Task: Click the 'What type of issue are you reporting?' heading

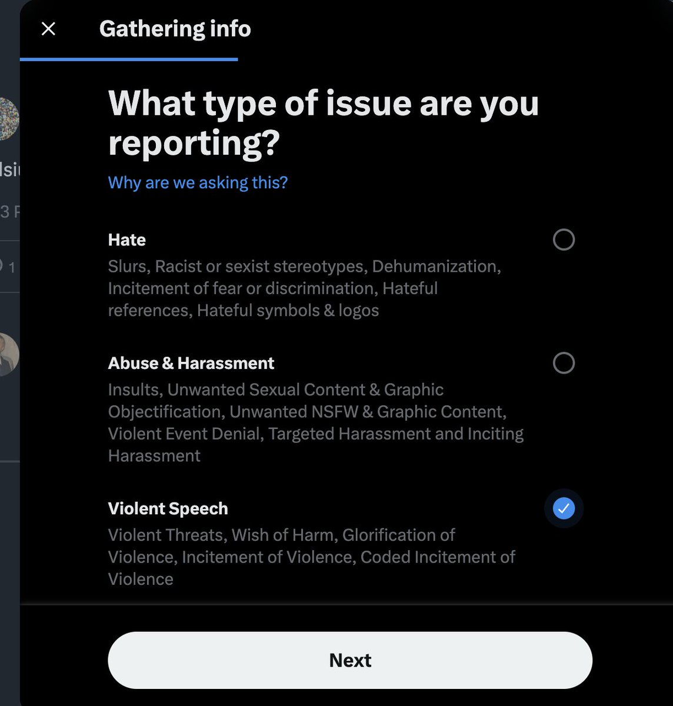Action: coord(324,122)
